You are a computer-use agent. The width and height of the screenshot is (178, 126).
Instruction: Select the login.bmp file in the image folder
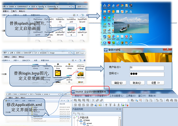pyautogui.click(x=81, y=75)
